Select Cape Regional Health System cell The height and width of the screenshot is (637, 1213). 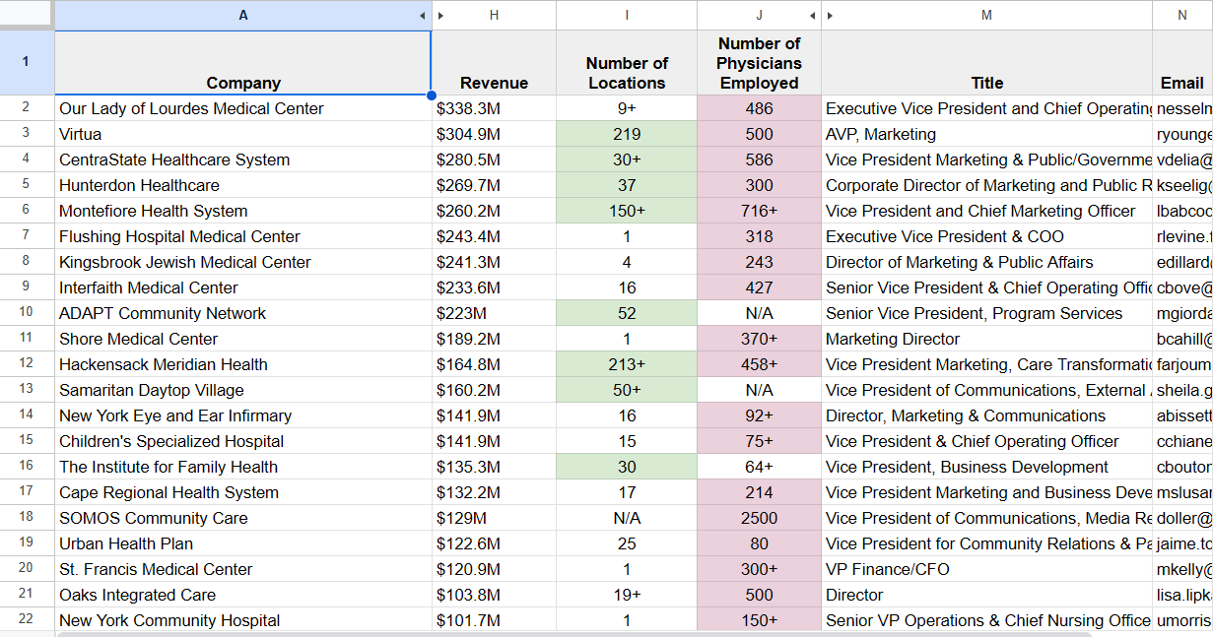(x=243, y=492)
